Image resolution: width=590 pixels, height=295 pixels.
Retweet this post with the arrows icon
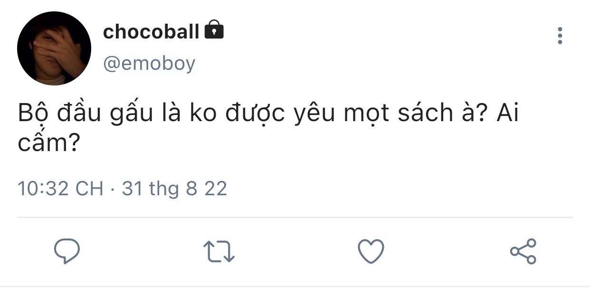click(x=219, y=252)
